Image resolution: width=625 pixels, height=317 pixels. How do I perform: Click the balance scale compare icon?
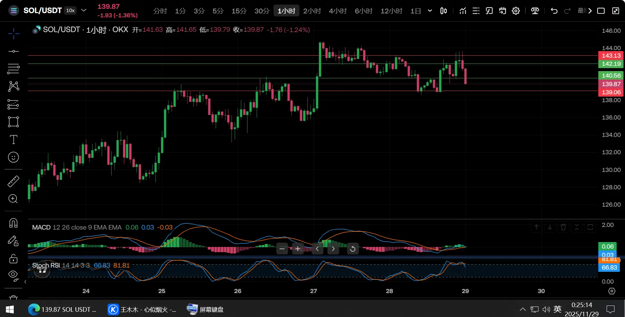(535, 11)
